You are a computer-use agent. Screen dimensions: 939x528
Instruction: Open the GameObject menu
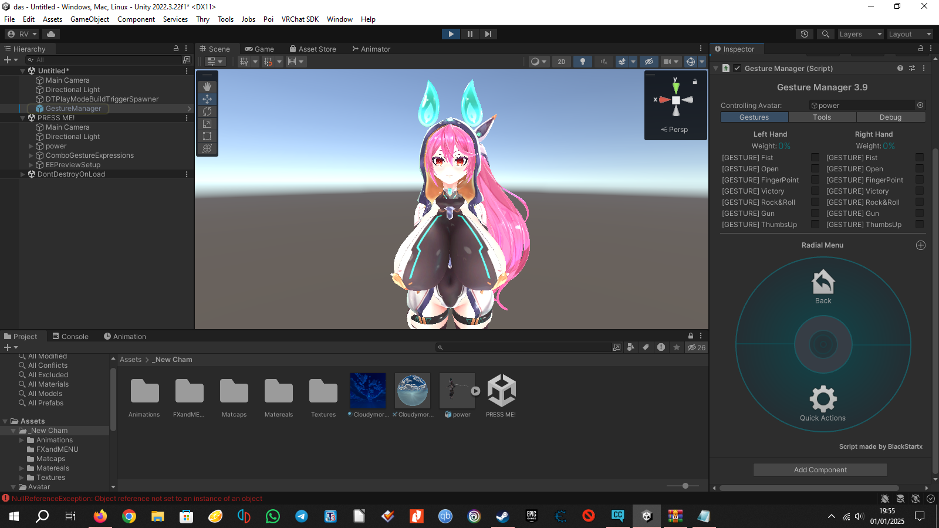click(x=90, y=19)
